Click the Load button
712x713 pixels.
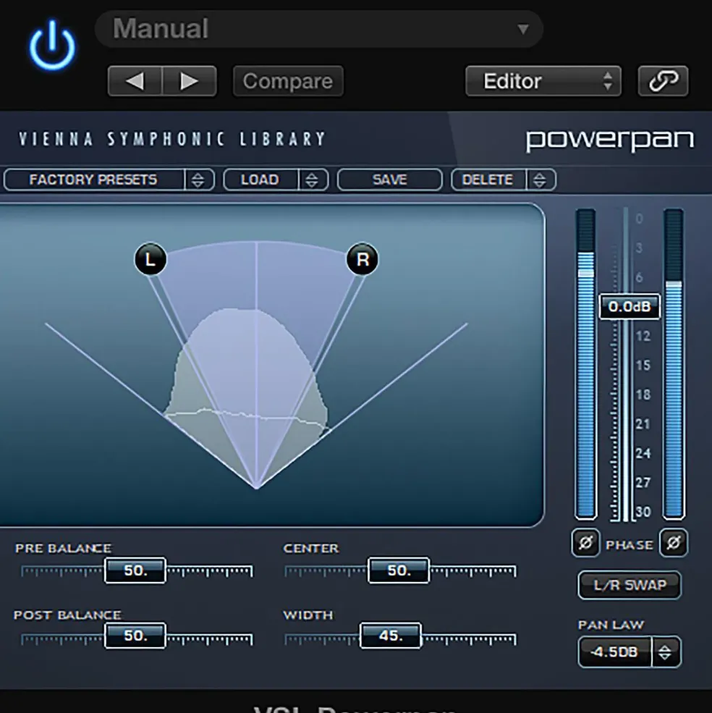coord(260,180)
